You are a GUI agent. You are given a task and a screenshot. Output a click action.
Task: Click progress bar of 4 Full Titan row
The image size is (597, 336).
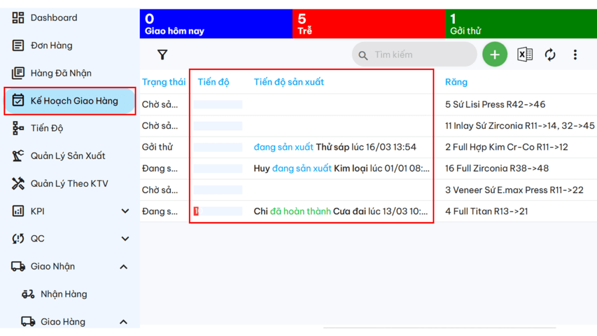pos(218,211)
